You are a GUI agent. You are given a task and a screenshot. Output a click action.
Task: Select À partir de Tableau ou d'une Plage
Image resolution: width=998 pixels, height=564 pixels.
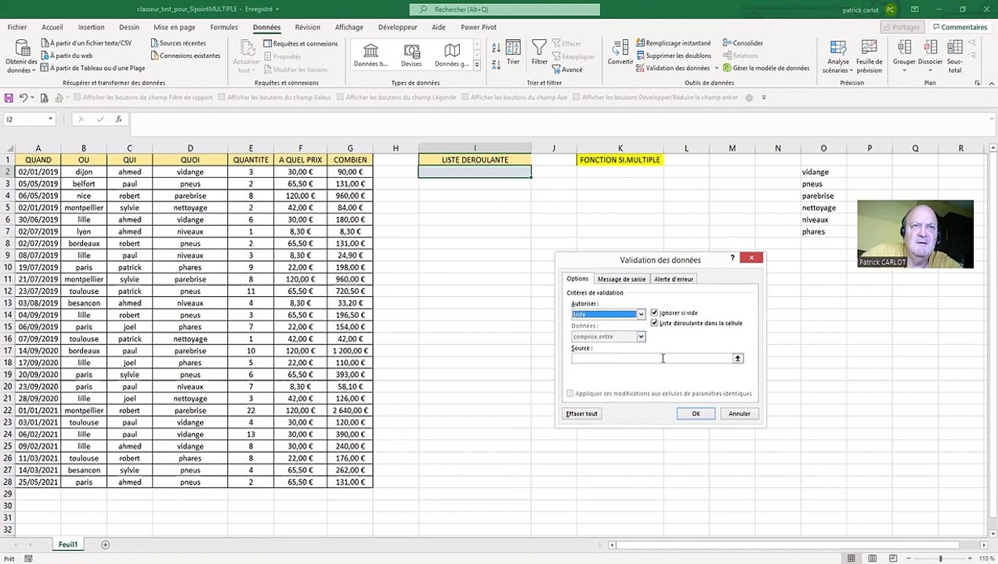tap(92, 68)
